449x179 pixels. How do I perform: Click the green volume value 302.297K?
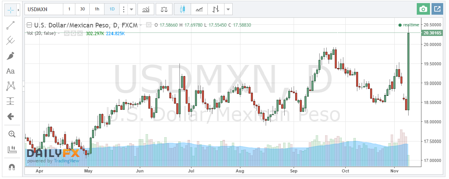95,33
